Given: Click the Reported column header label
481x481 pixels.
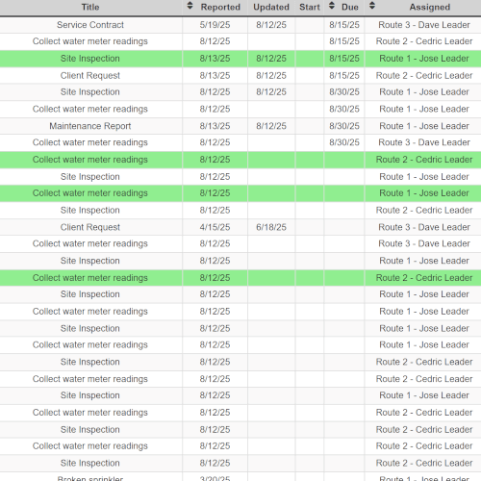Looking at the screenshot, I should [220, 7].
